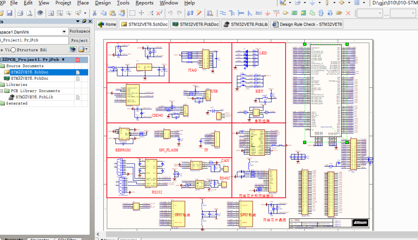Click the Print icon in toolbar
418x240 pixels.
[x=20, y=13]
